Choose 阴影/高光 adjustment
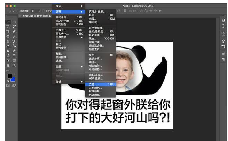The width and height of the screenshot is (228, 141). coord(101,75)
